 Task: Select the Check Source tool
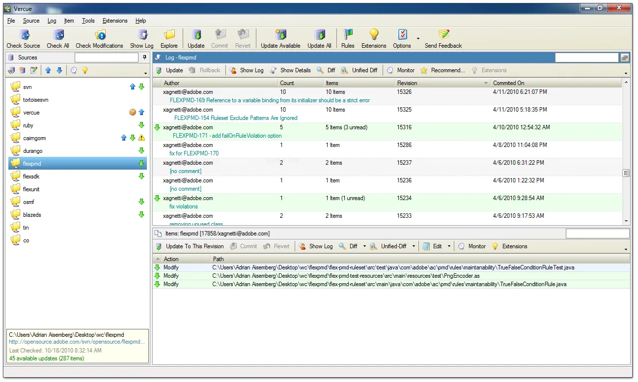23,37
